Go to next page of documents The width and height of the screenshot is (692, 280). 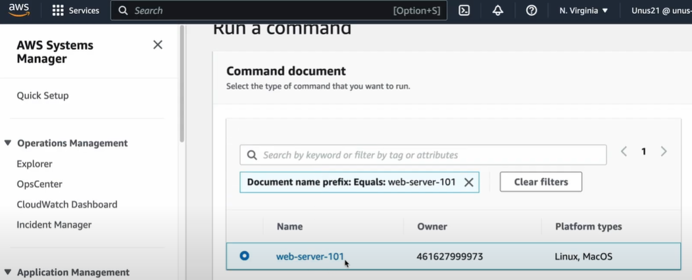pyautogui.click(x=663, y=152)
